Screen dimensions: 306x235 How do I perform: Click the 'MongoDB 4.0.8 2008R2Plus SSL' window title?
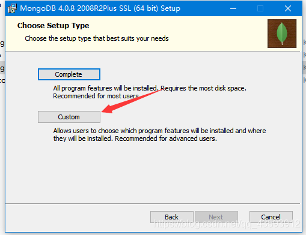coord(100,8)
